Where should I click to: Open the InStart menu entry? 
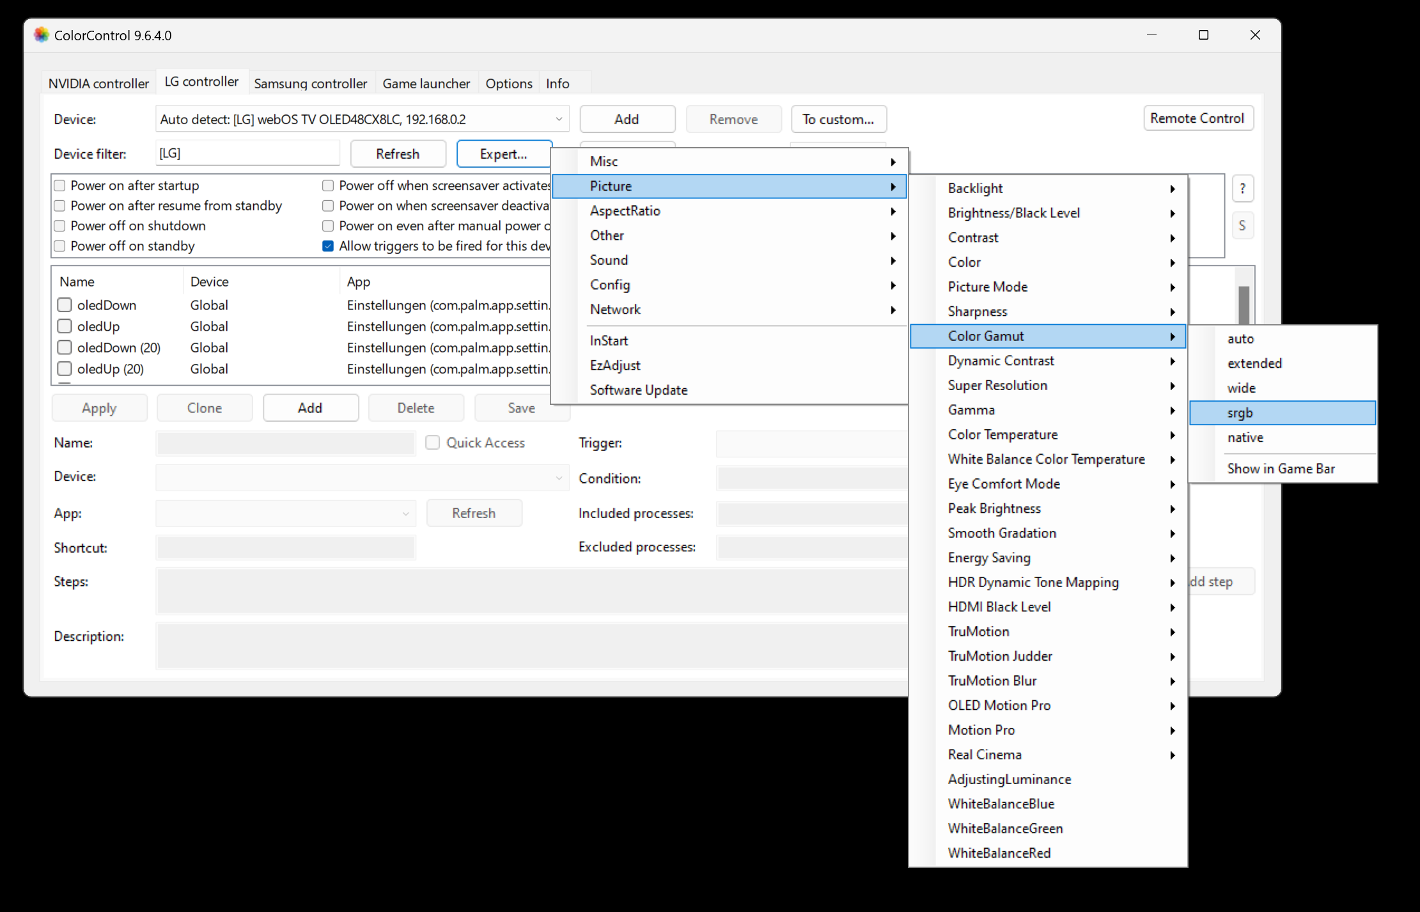pyautogui.click(x=729, y=341)
